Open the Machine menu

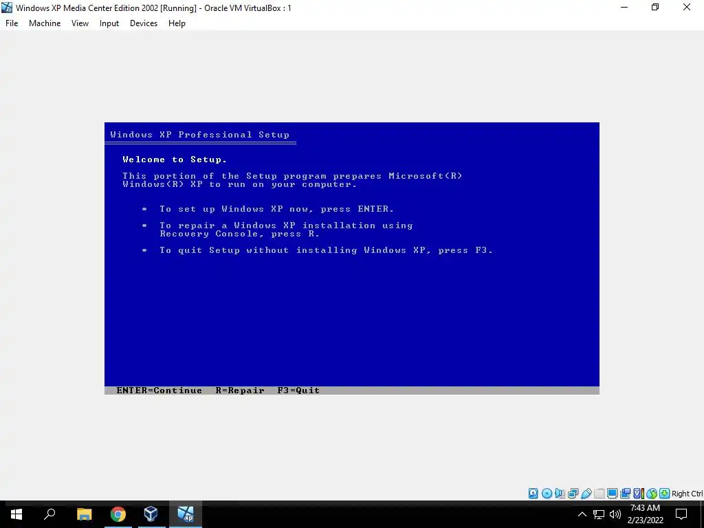pyautogui.click(x=45, y=23)
